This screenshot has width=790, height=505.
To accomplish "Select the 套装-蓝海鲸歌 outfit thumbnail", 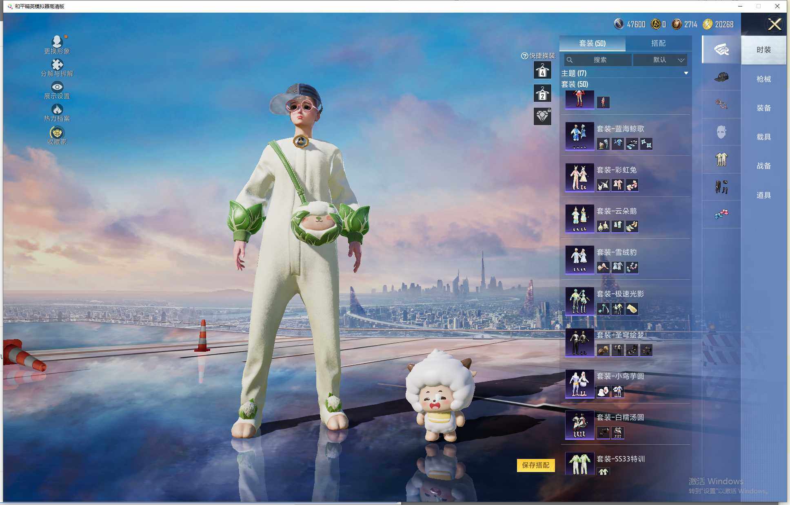I will [579, 136].
